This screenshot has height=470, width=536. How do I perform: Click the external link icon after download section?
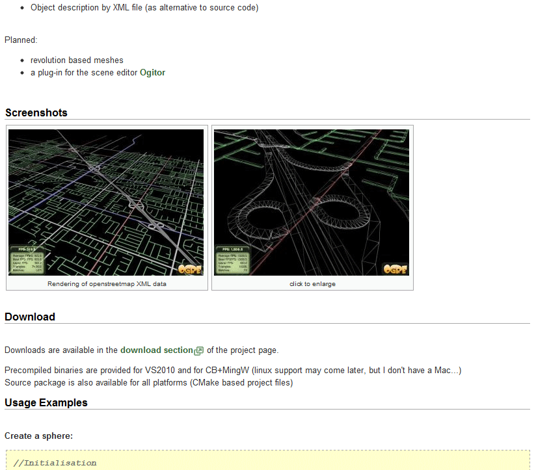(198, 351)
